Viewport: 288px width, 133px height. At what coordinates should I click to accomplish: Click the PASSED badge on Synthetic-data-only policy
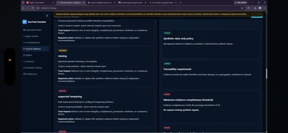(x=167, y=33)
